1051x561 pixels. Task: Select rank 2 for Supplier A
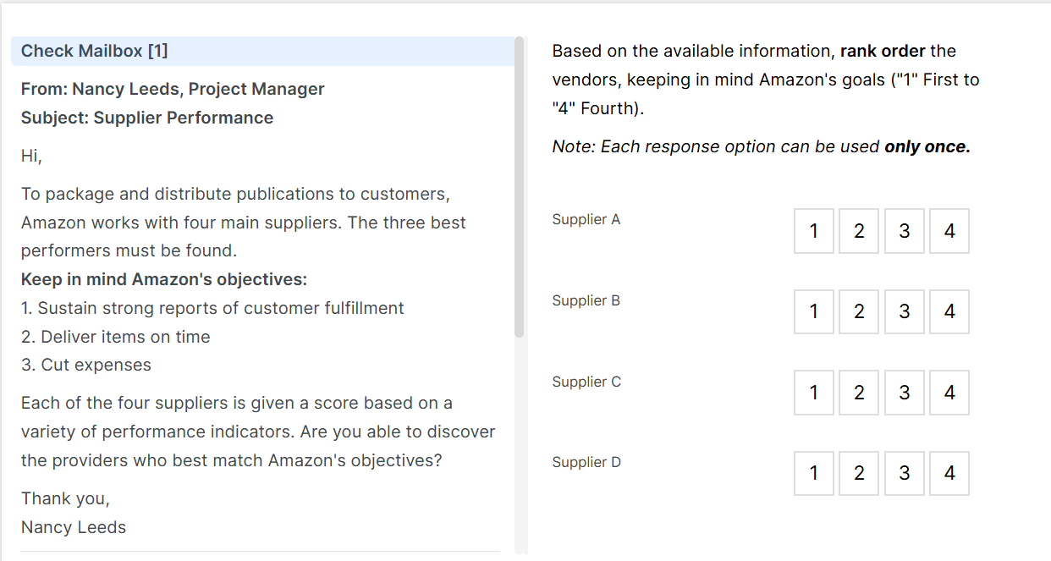[859, 231]
